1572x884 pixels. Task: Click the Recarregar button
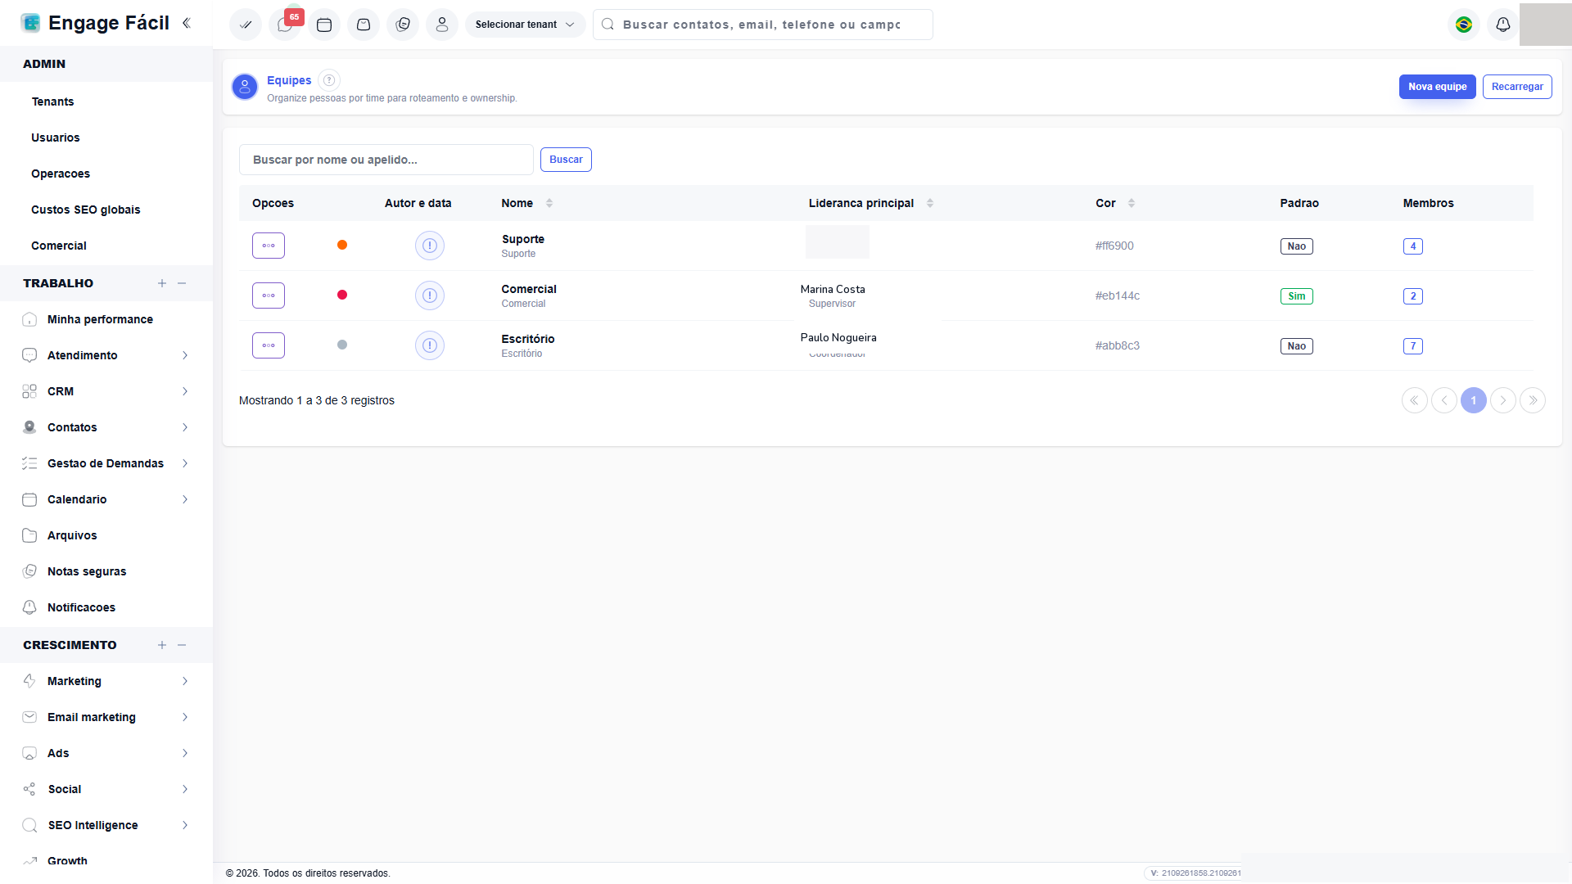(1517, 87)
